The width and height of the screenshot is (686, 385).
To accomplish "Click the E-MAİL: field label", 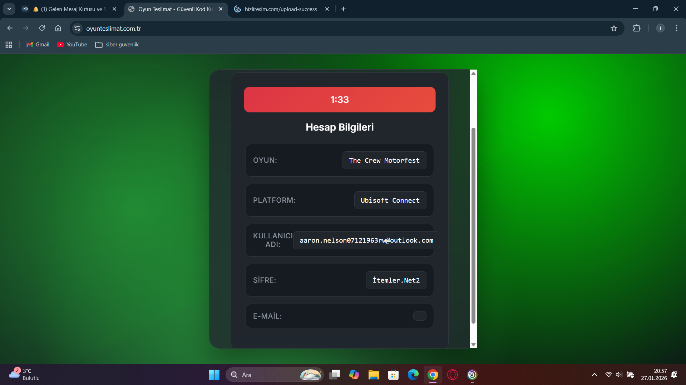I will coord(267,316).
